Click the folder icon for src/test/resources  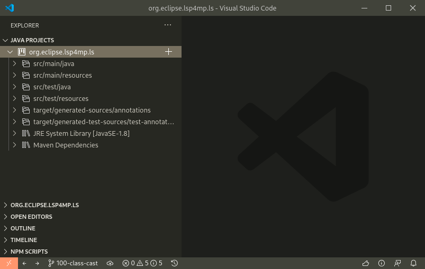26,98
